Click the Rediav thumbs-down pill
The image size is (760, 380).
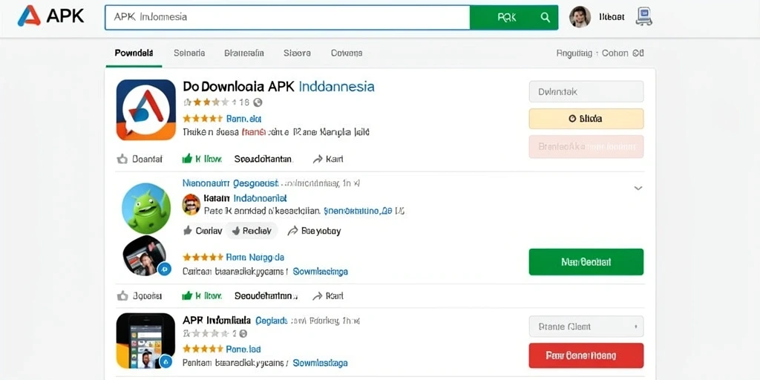[252, 231]
